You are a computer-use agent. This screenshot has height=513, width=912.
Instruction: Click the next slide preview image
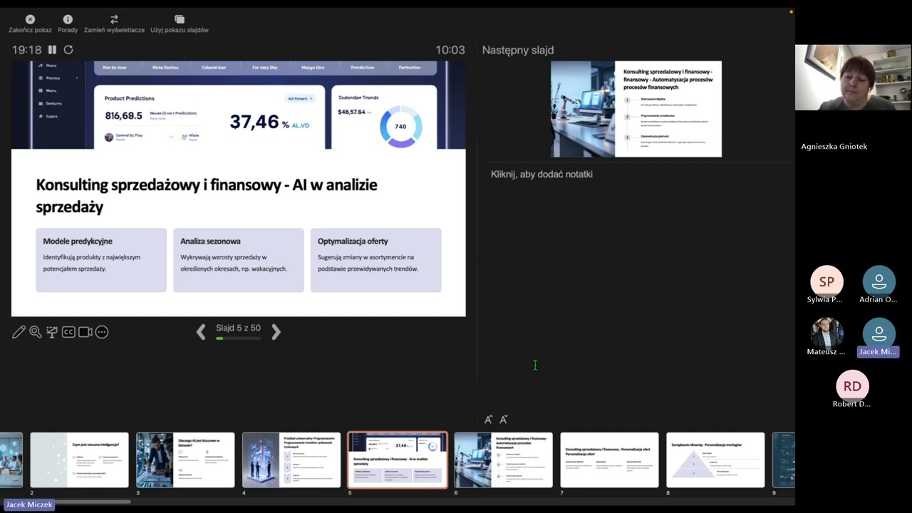(x=636, y=109)
